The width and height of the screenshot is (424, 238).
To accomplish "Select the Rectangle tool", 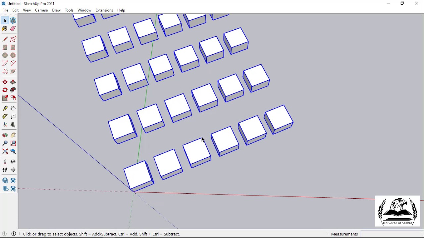I will pos(5,47).
